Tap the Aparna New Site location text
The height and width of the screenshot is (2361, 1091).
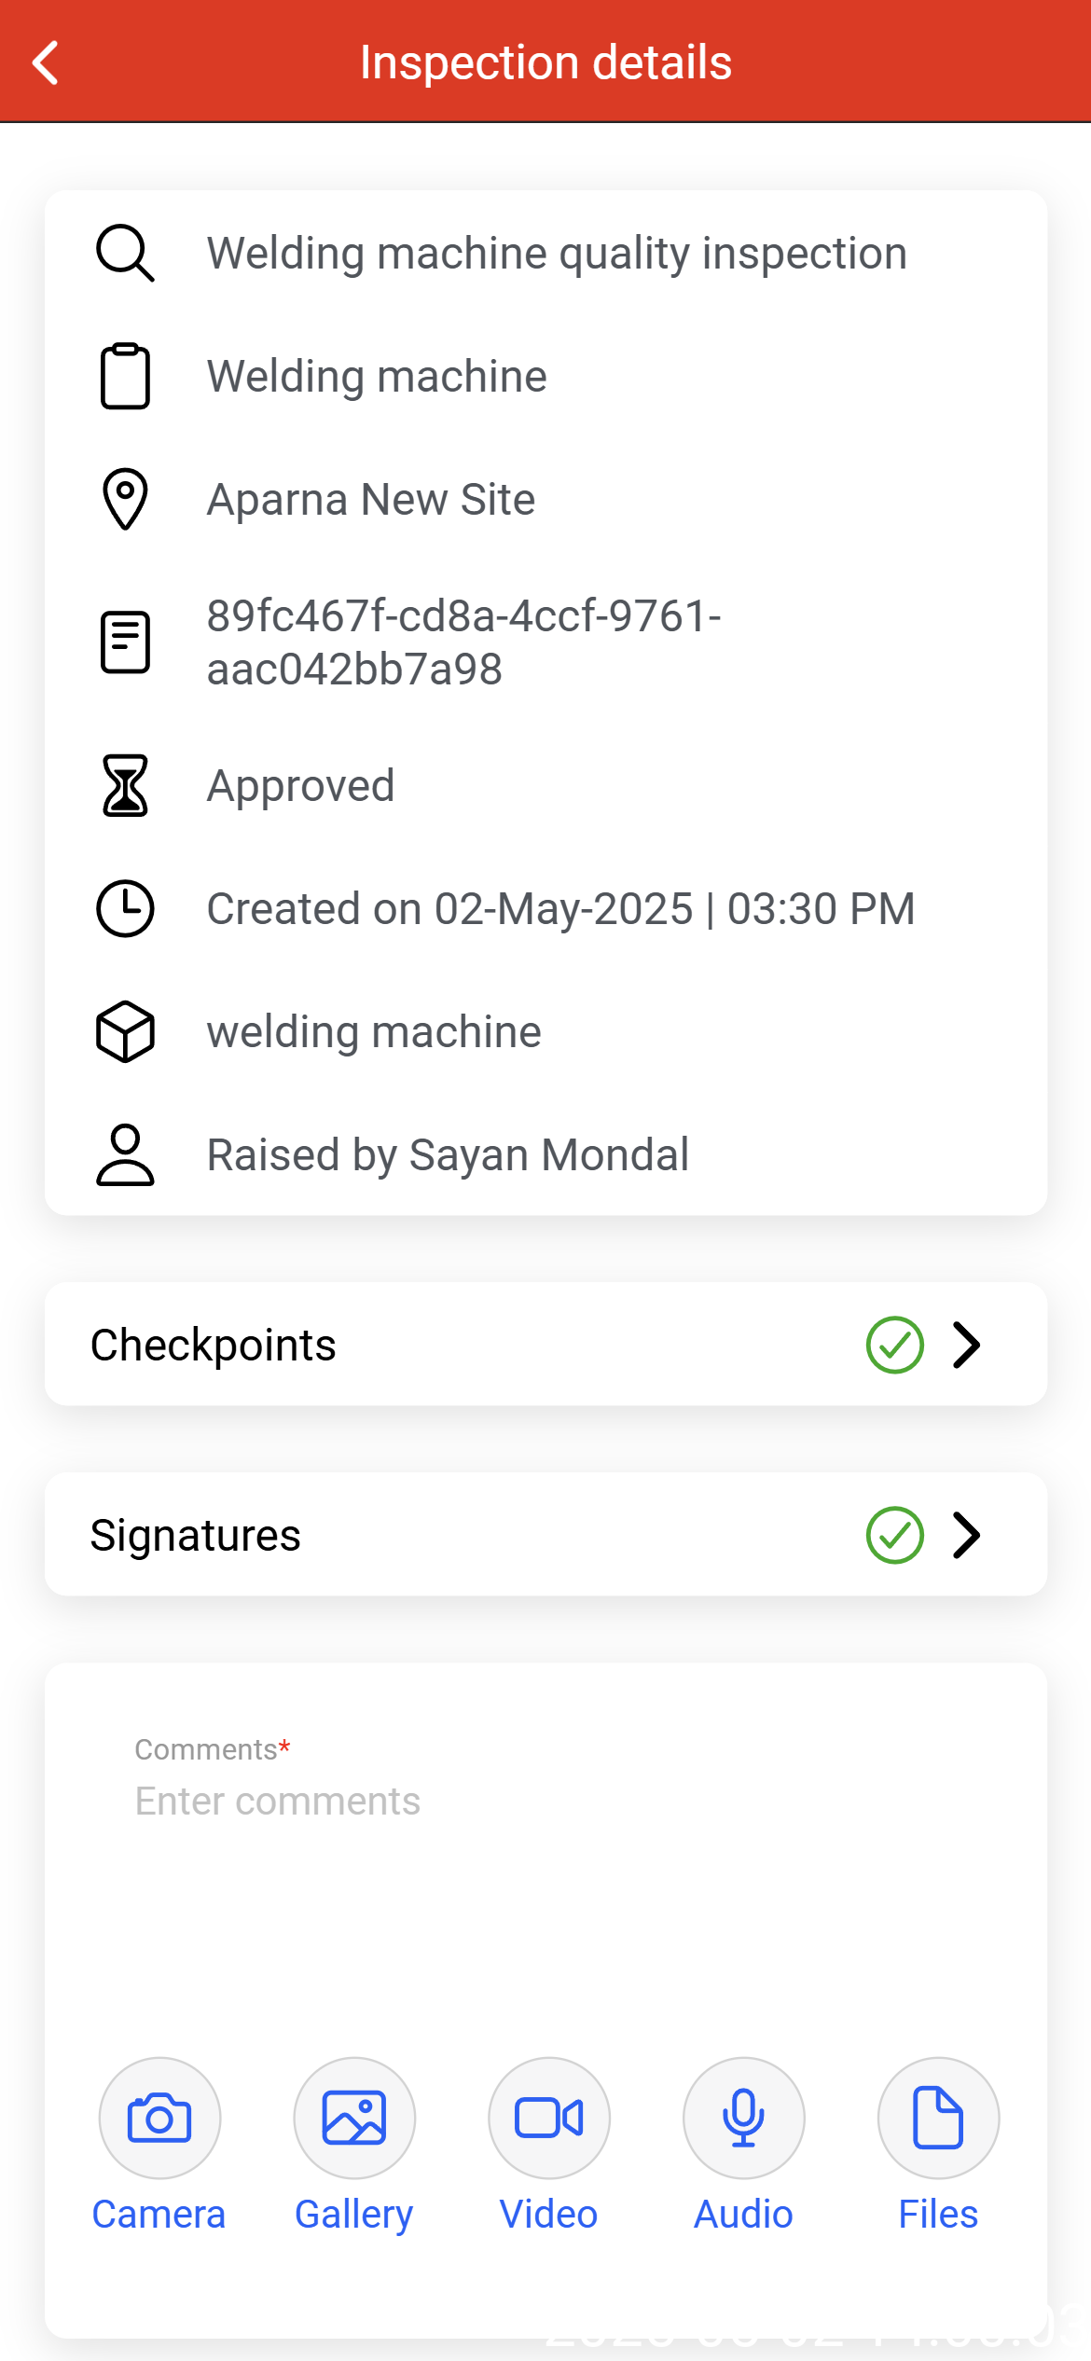[371, 499]
